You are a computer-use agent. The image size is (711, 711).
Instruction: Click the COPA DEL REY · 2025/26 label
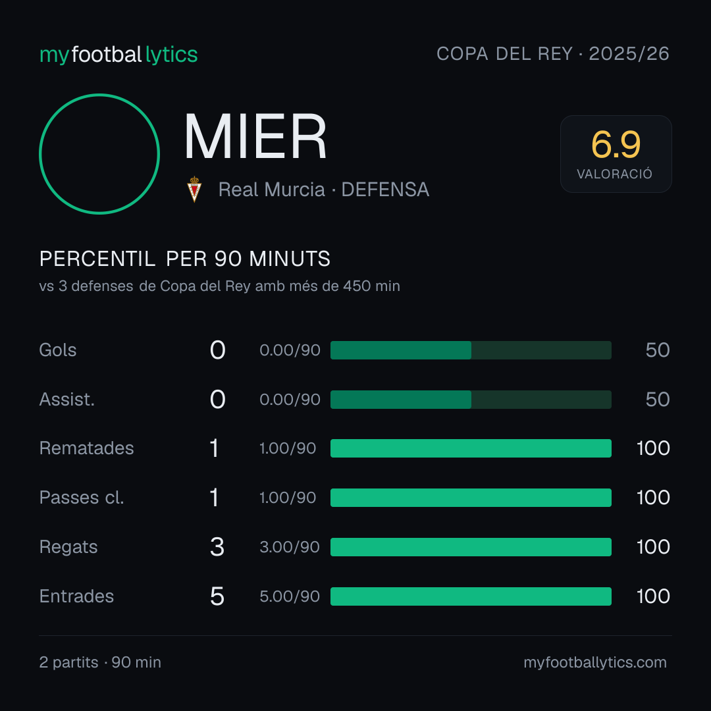tap(553, 54)
